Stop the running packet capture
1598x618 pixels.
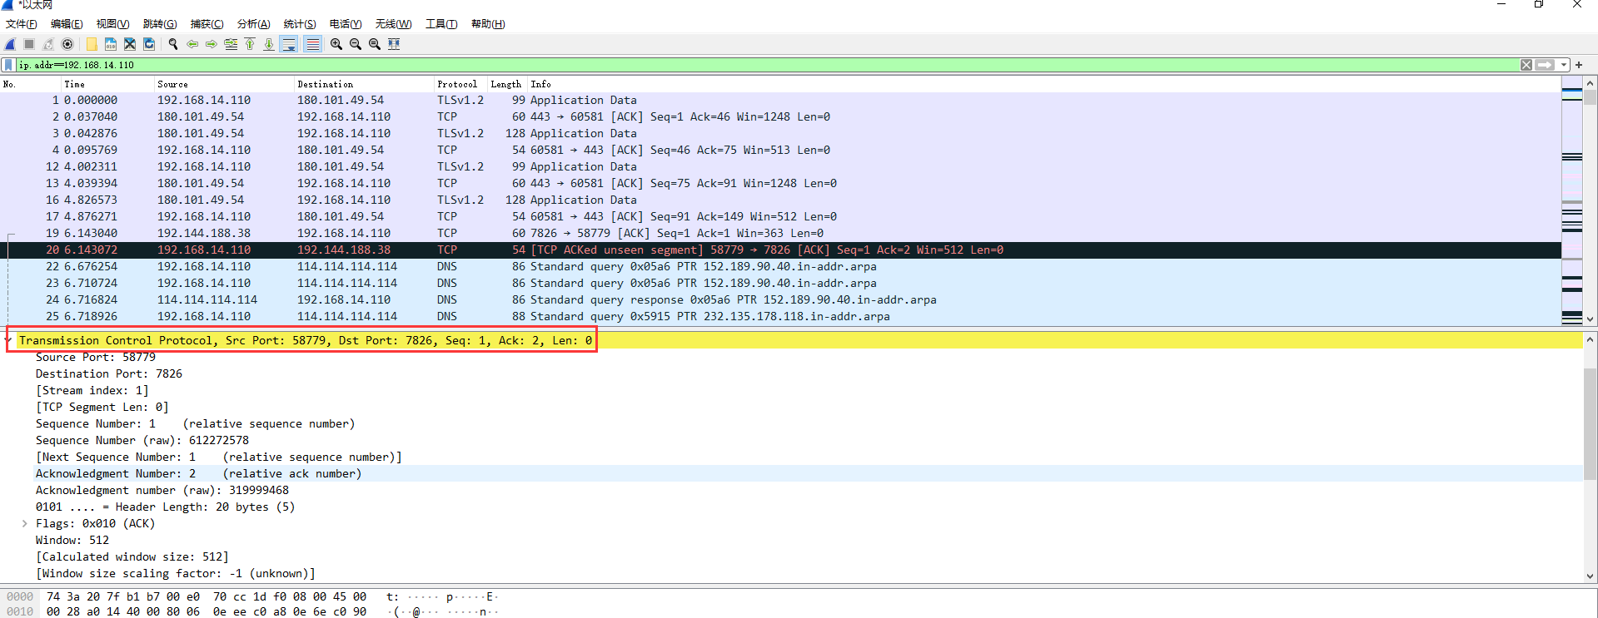(29, 44)
